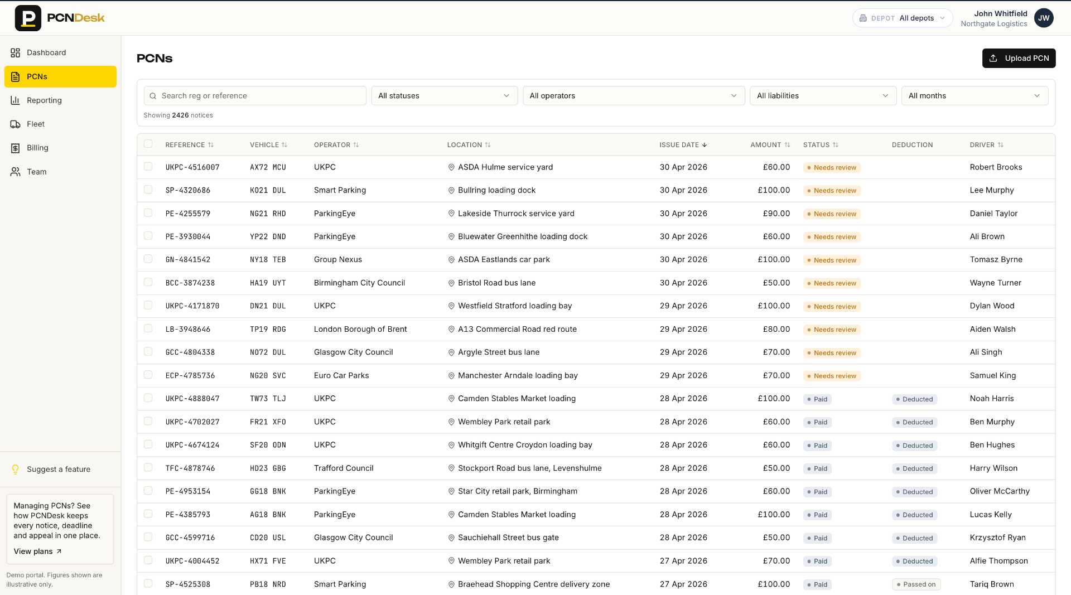
Task: Click the location pin for ASDA Hulme service yard
Action: [x=451, y=167]
